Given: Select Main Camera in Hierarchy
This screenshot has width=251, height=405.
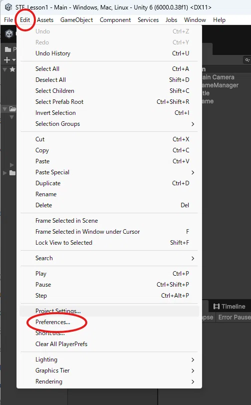Looking at the screenshot, I should tap(218, 77).
